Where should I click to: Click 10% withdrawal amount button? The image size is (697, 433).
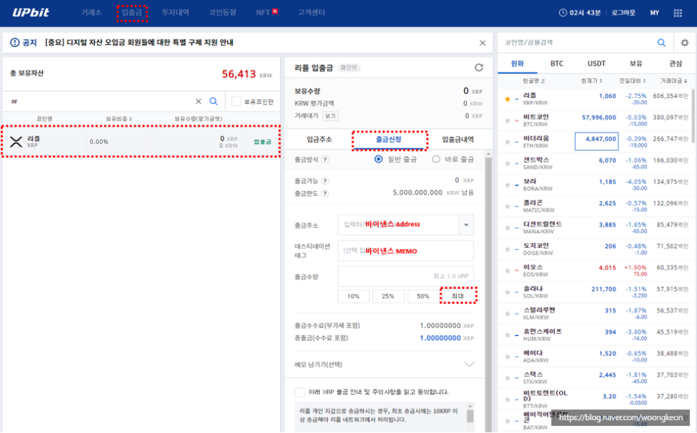(x=354, y=296)
